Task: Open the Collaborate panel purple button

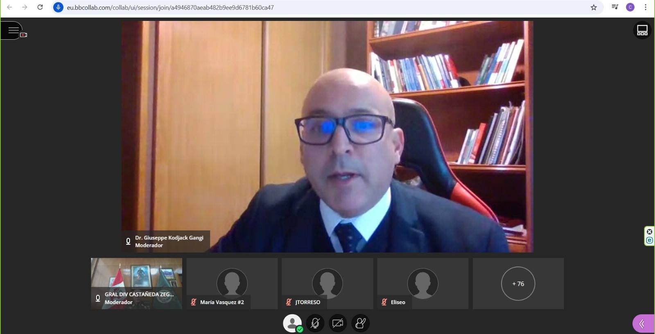Action: pos(643,324)
